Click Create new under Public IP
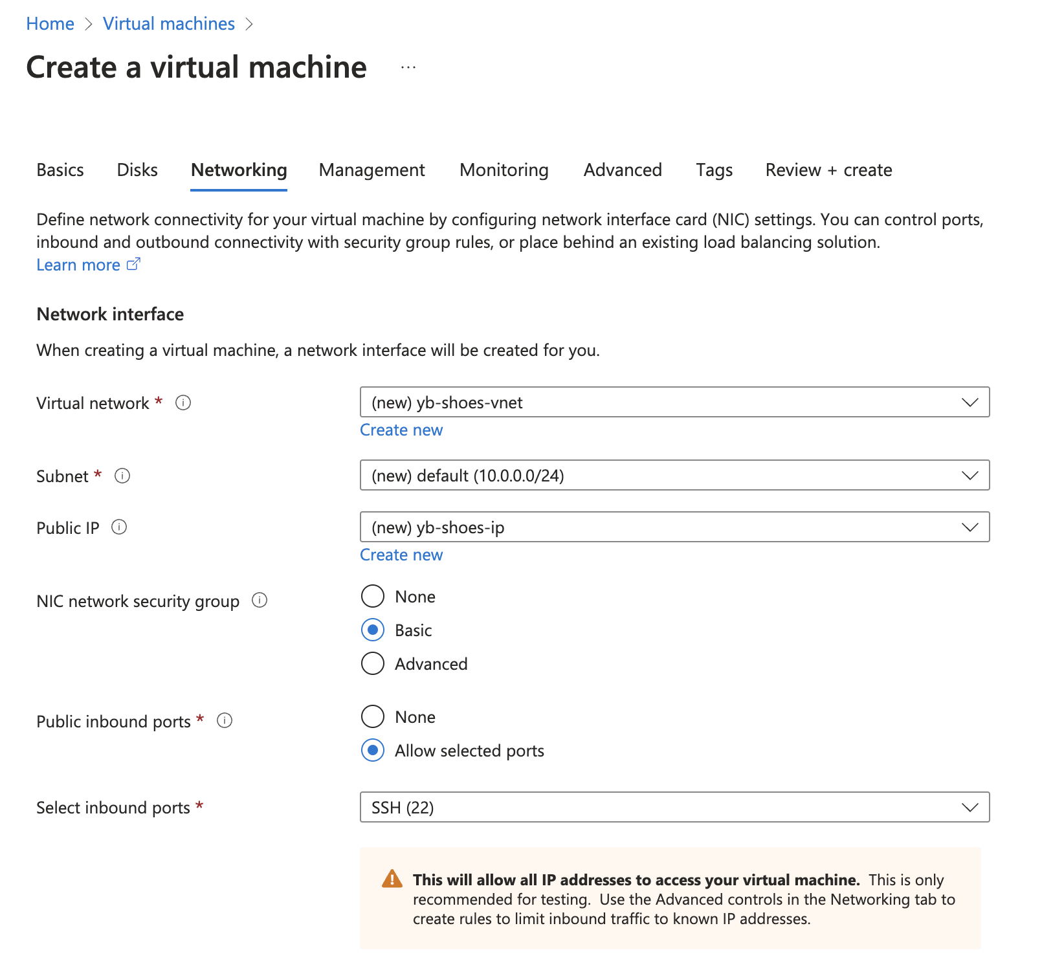Viewport: 1064px width, 972px height. click(x=401, y=555)
